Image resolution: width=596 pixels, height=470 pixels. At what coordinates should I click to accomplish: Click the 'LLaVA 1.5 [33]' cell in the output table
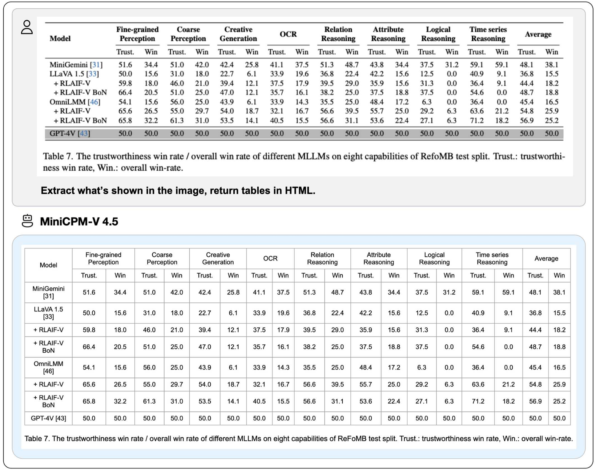coord(48,313)
